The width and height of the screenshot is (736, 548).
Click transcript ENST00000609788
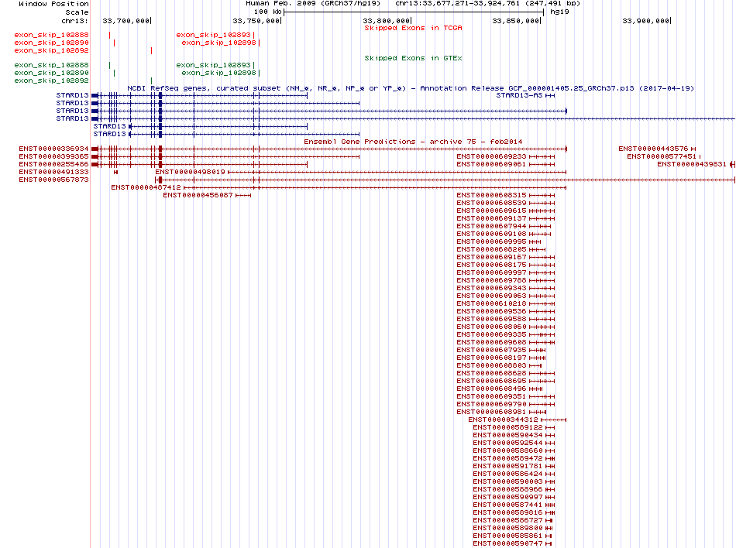[x=491, y=280]
